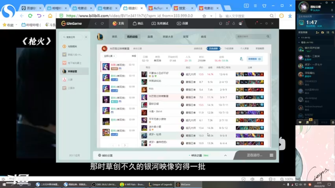Open chat with 虎牙、一天七十
Viewport: 335px width, 188px height.
coord(316,66)
